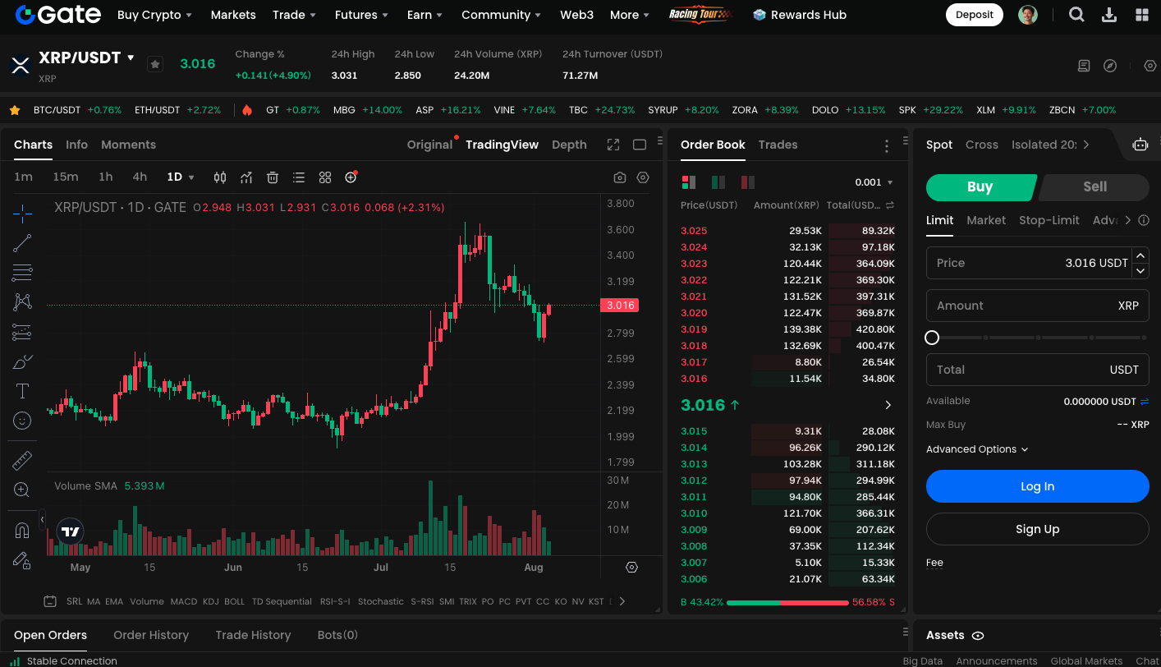Click the notes icon near pair header
This screenshot has height=667, width=1161.
coord(1084,66)
